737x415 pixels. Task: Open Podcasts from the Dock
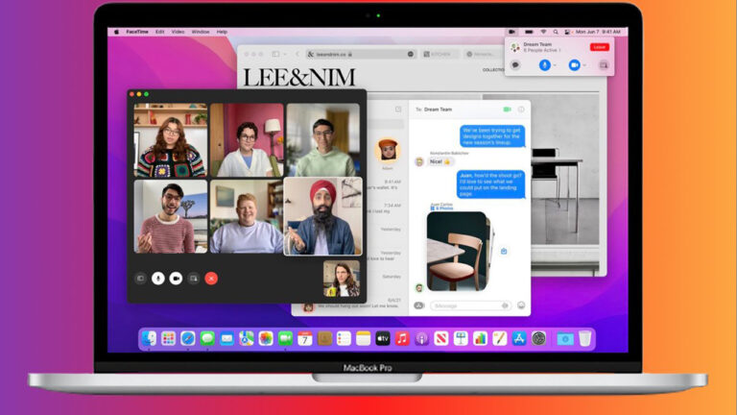click(421, 339)
